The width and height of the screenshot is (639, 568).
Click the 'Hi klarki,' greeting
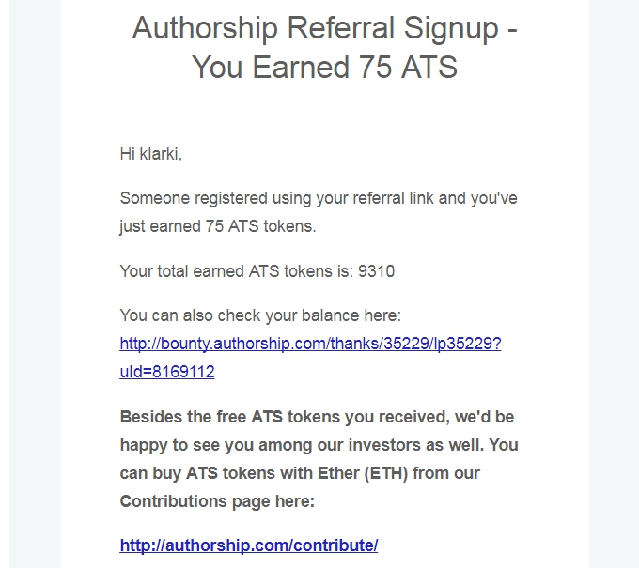[x=150, y=154]
